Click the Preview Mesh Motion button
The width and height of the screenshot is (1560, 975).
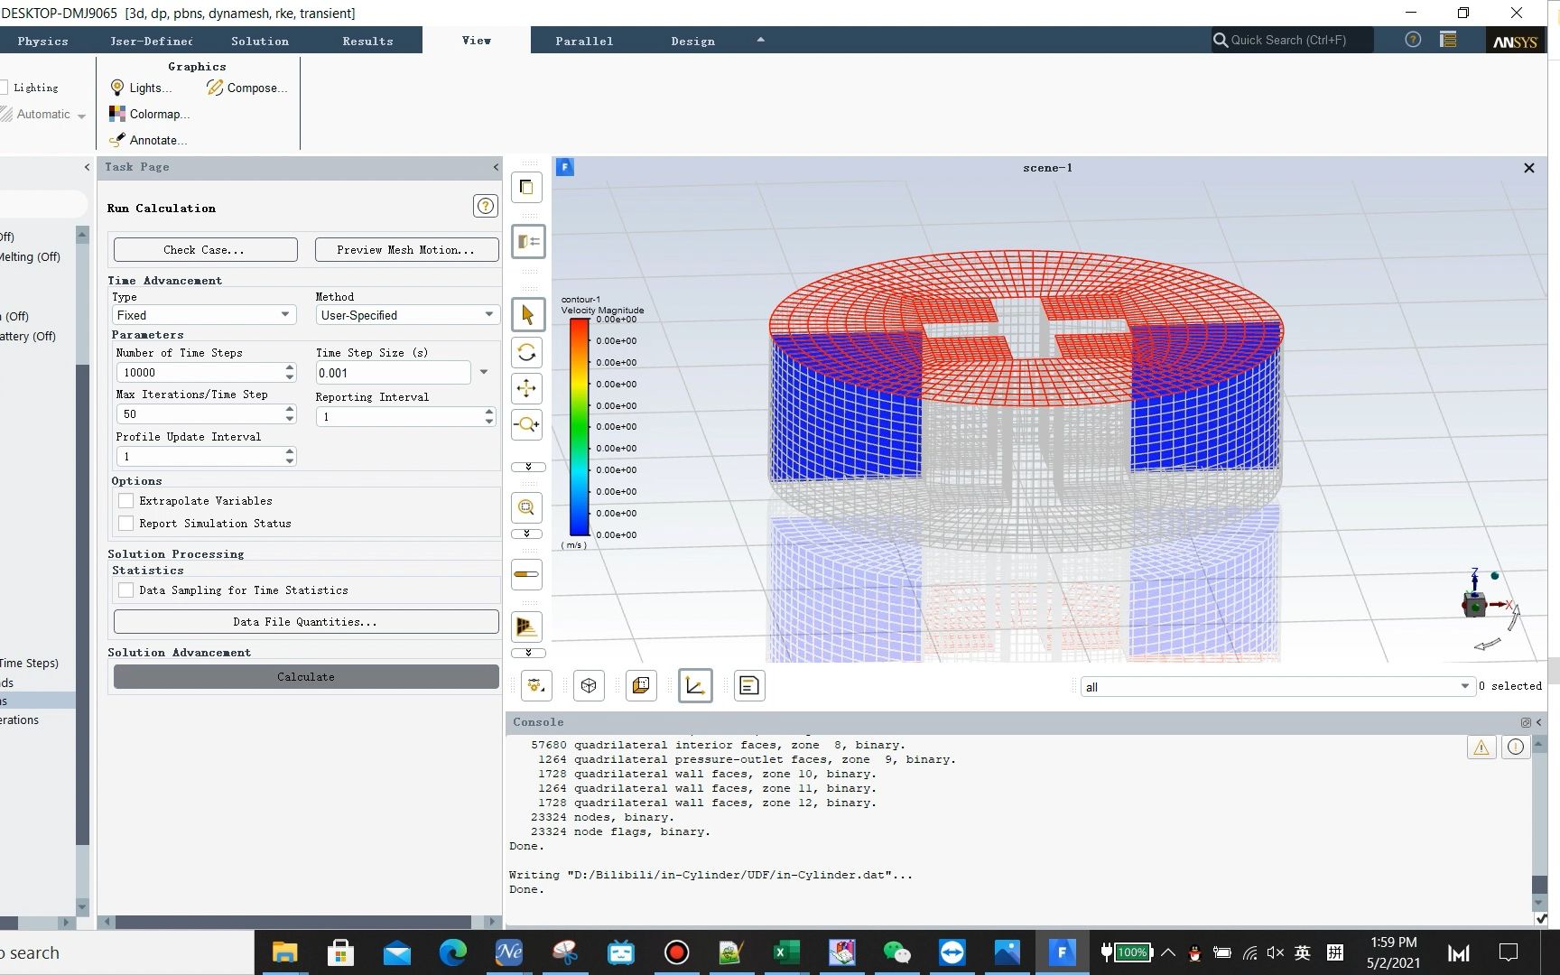click(x=405, y=249)
